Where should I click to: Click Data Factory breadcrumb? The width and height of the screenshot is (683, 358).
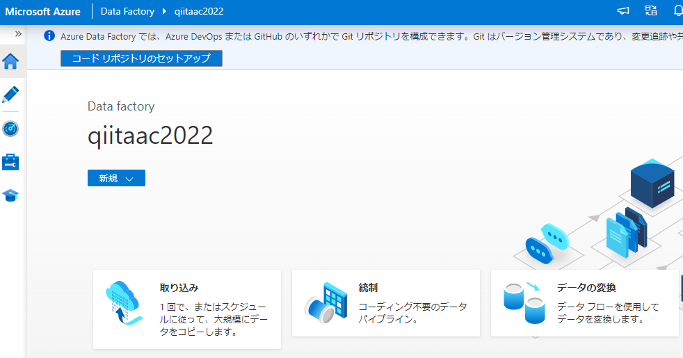click(x=127, y=12)
